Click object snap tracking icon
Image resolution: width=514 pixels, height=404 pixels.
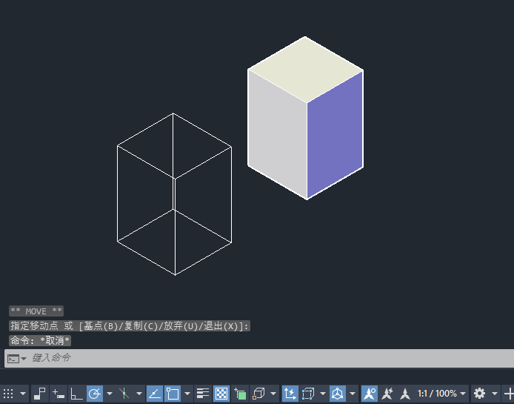tap(155, 394)
